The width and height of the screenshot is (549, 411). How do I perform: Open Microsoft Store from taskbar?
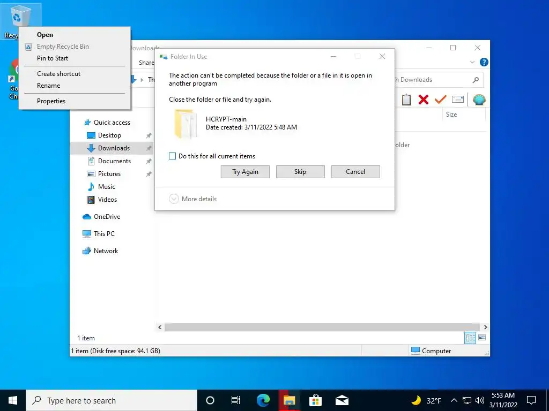[315, 400]
